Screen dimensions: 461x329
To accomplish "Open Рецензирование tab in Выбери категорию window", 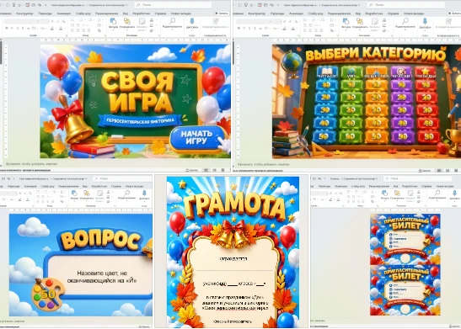I will [x=339, y=13].
